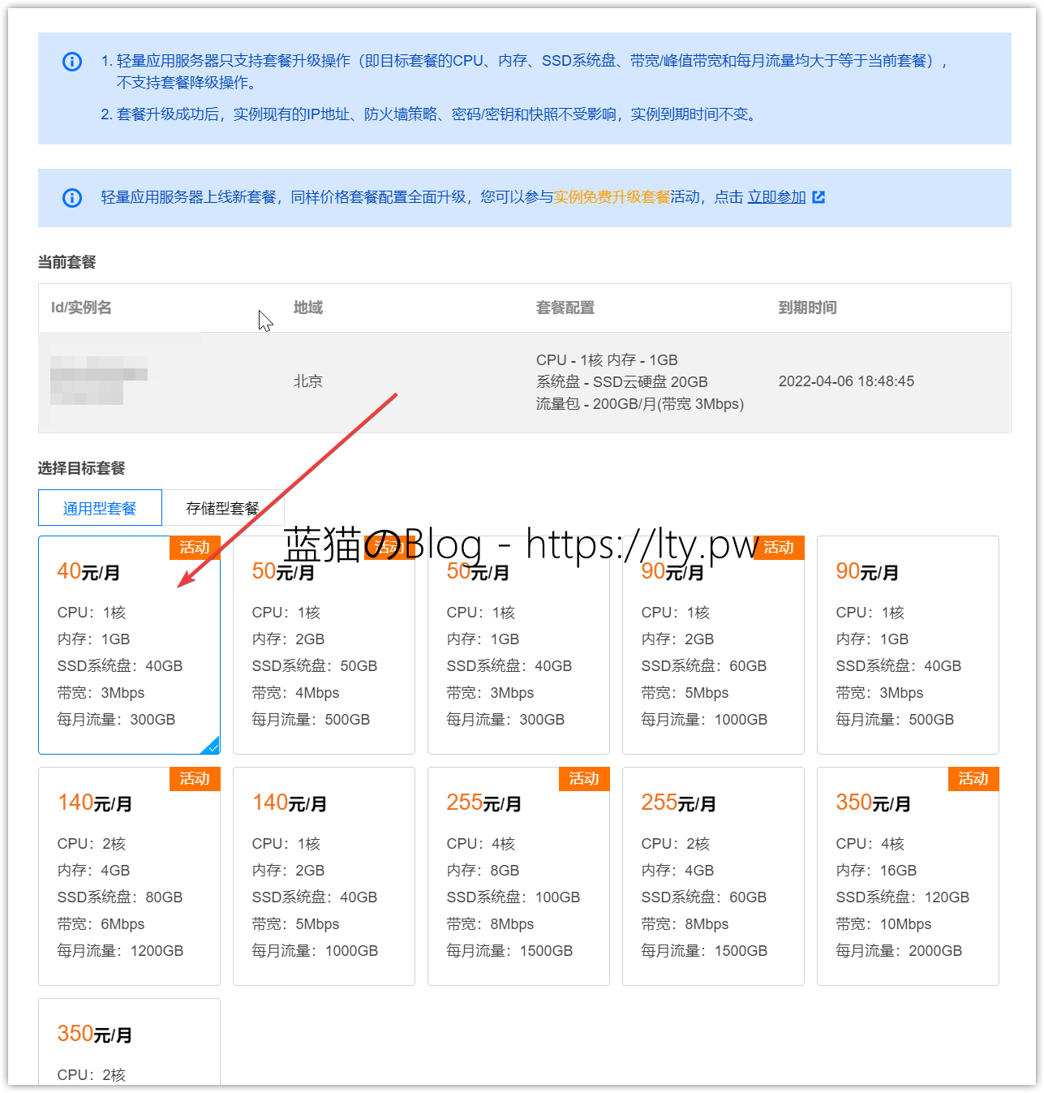Click the 活动 badge on the 140元/月 2核 card
This screenshot has height=1093, width=1044.
click(195, 779)
